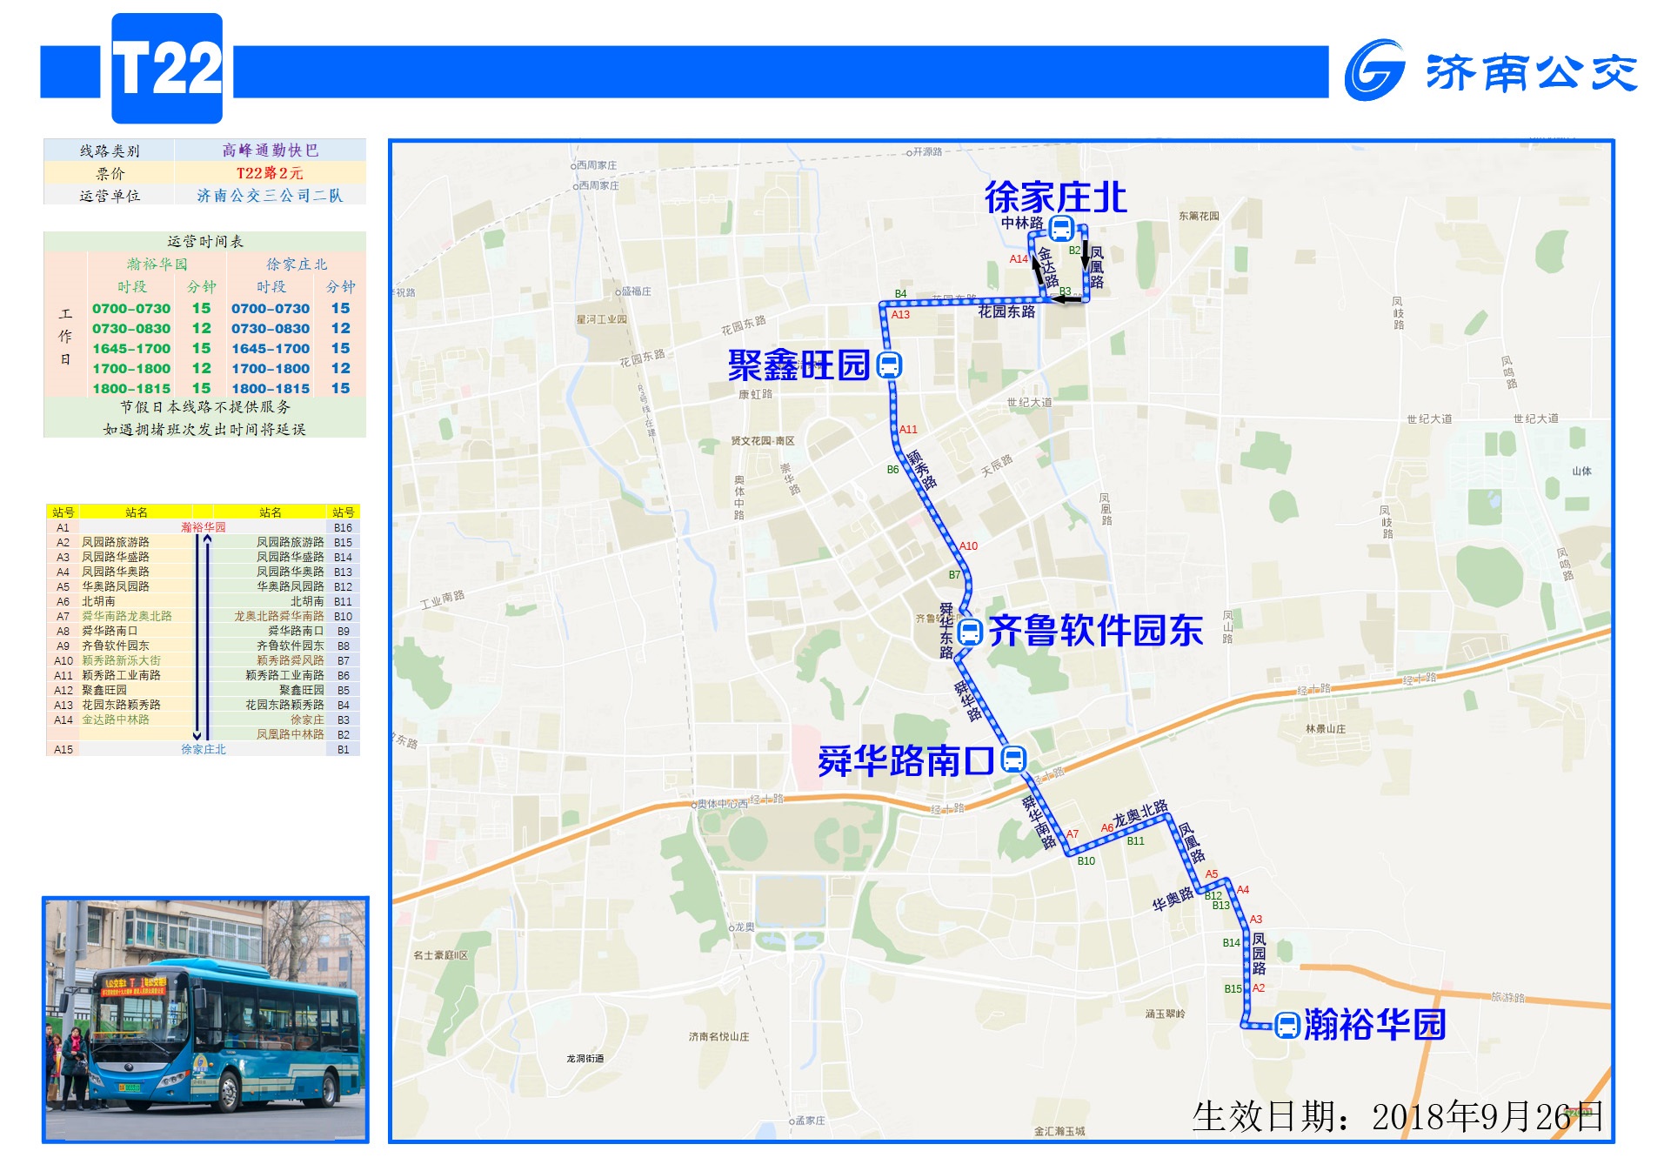Click the 济南公交 swirl logo icon

[x=1374, y=71]
